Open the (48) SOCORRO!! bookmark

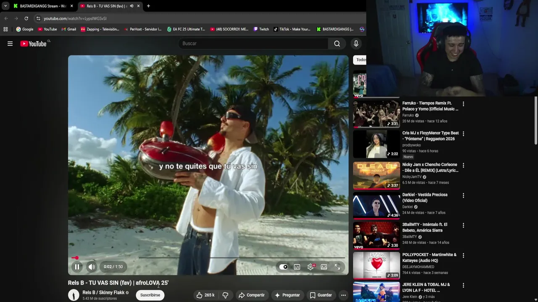(x=229, y=29)
